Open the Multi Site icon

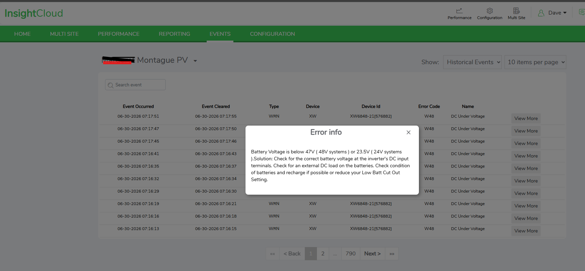[x=516, y=11]
